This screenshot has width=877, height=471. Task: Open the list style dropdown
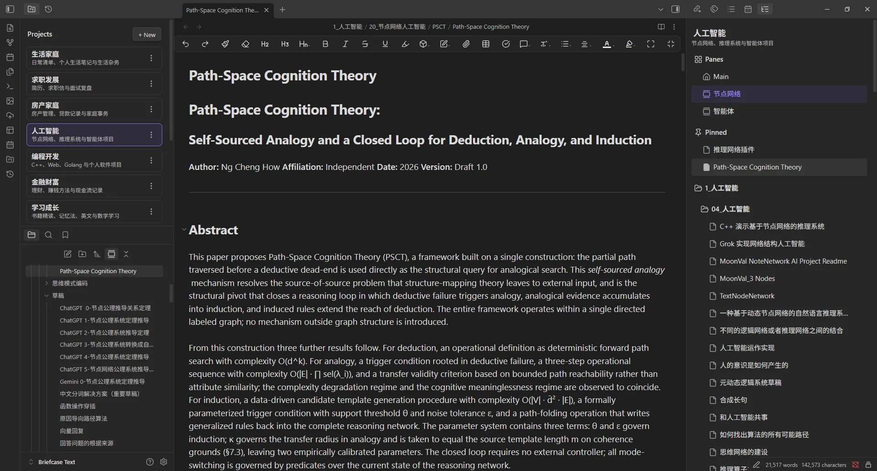[566, 44]
